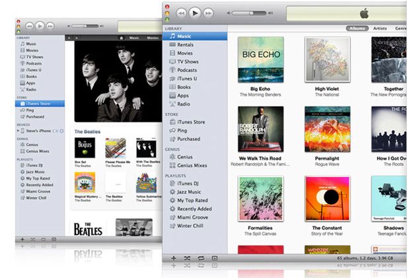Open the Music store tab in back window
The height and width of the screenshot is (278, 407).
click(134, 38)
